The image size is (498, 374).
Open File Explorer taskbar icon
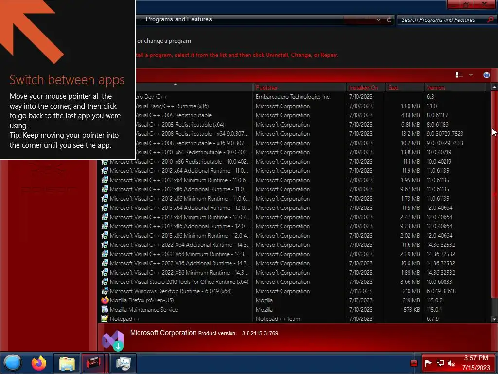pyautogui.click(x=67, y=363)
